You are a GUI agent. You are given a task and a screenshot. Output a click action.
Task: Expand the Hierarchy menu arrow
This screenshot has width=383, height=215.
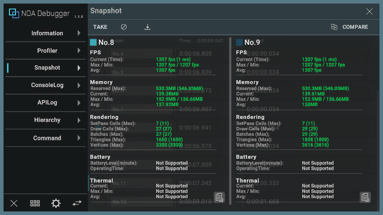click(x=79, y=120)
